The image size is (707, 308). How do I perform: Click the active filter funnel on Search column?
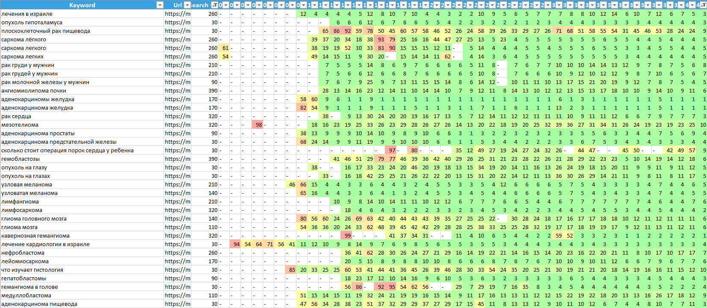214,5
